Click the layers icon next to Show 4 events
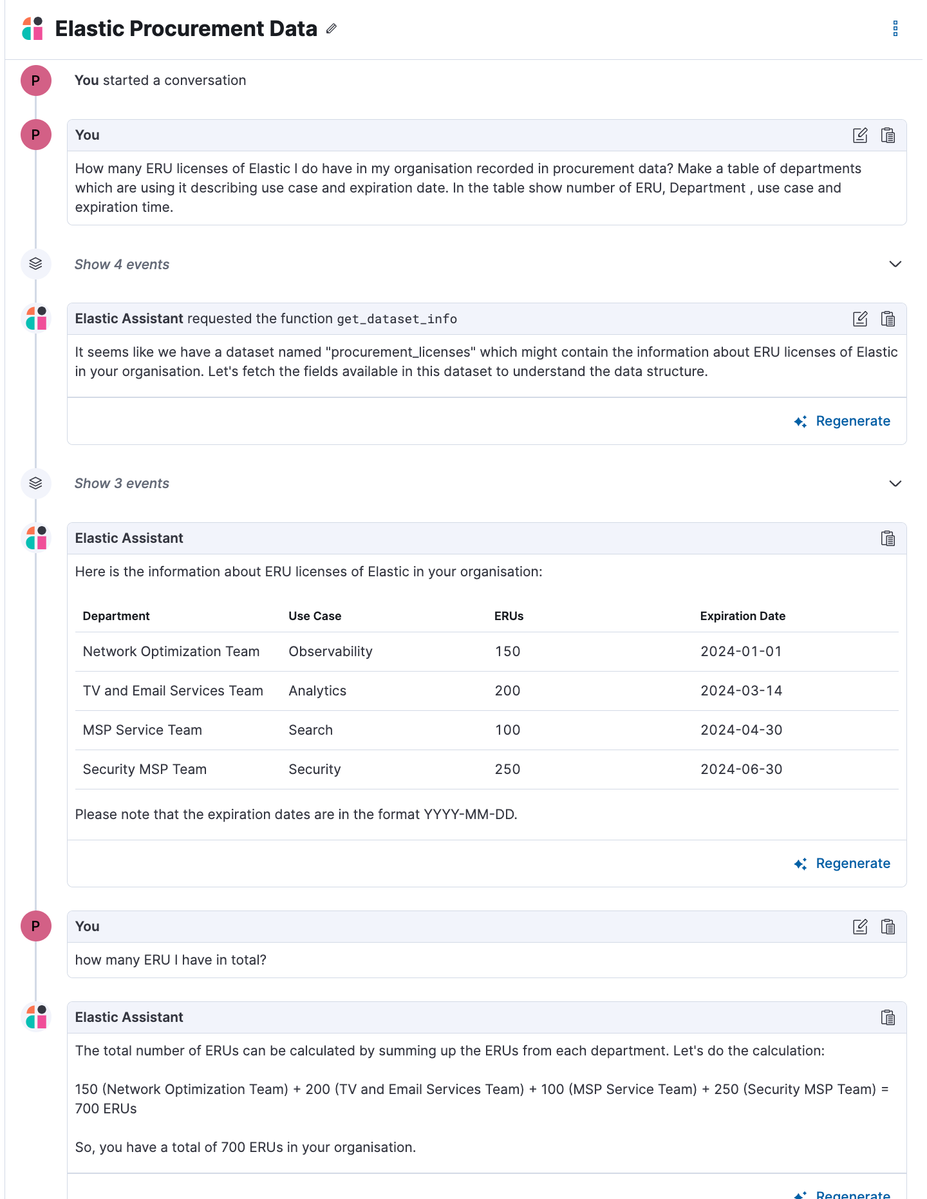 36,264
